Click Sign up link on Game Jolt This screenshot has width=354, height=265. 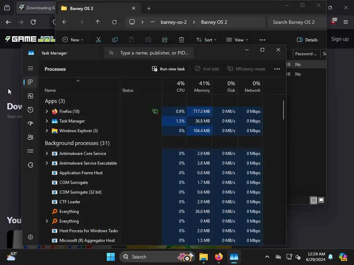point(340,39)
